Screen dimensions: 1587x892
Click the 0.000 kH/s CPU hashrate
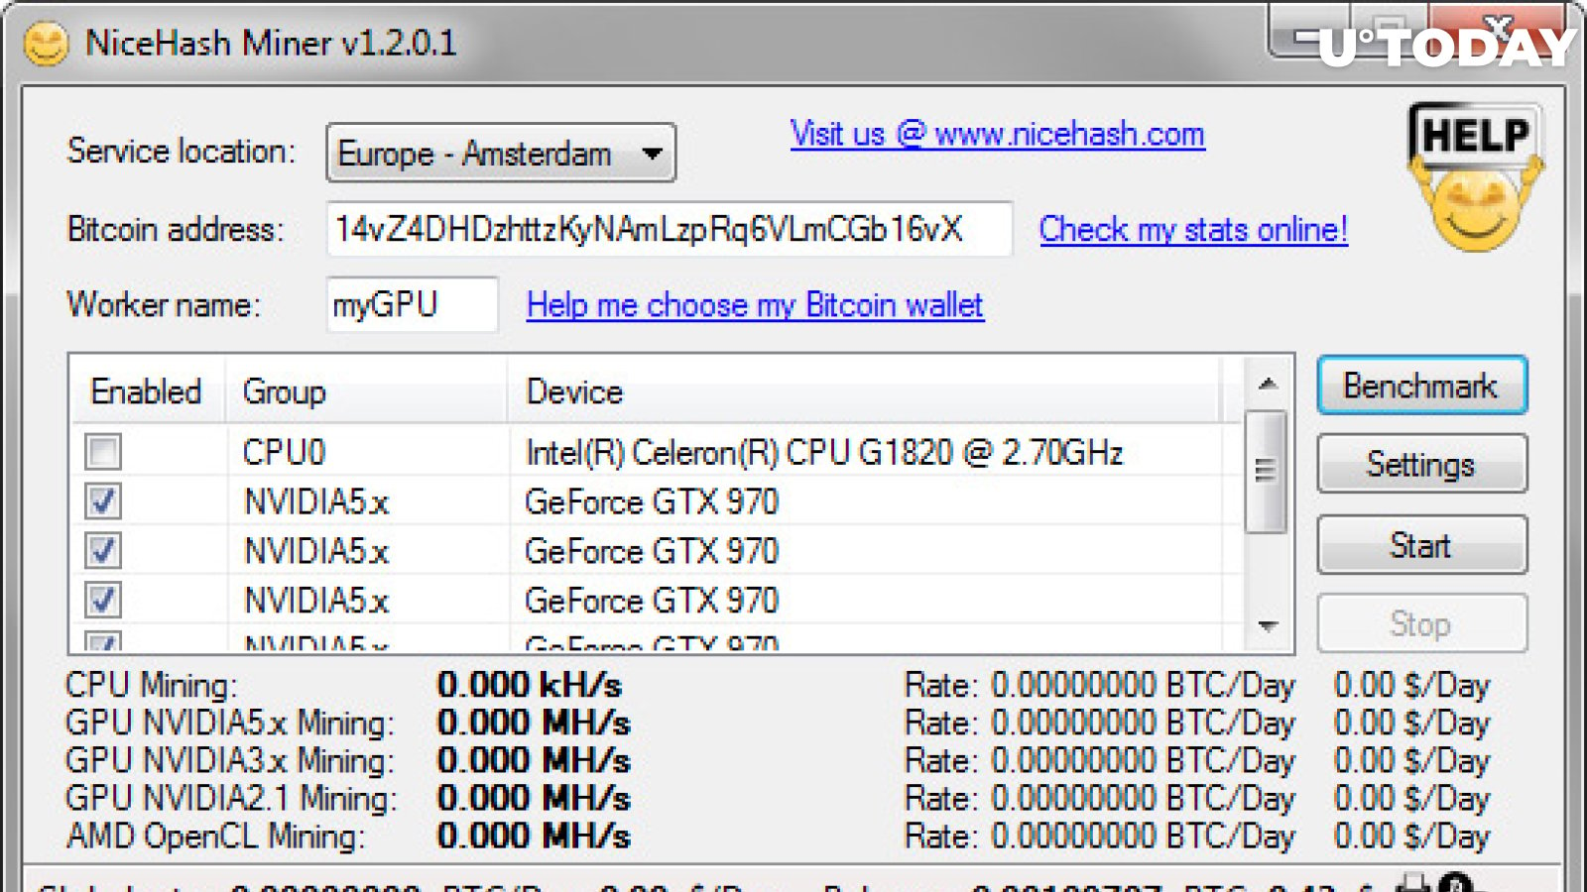[530, 685]
